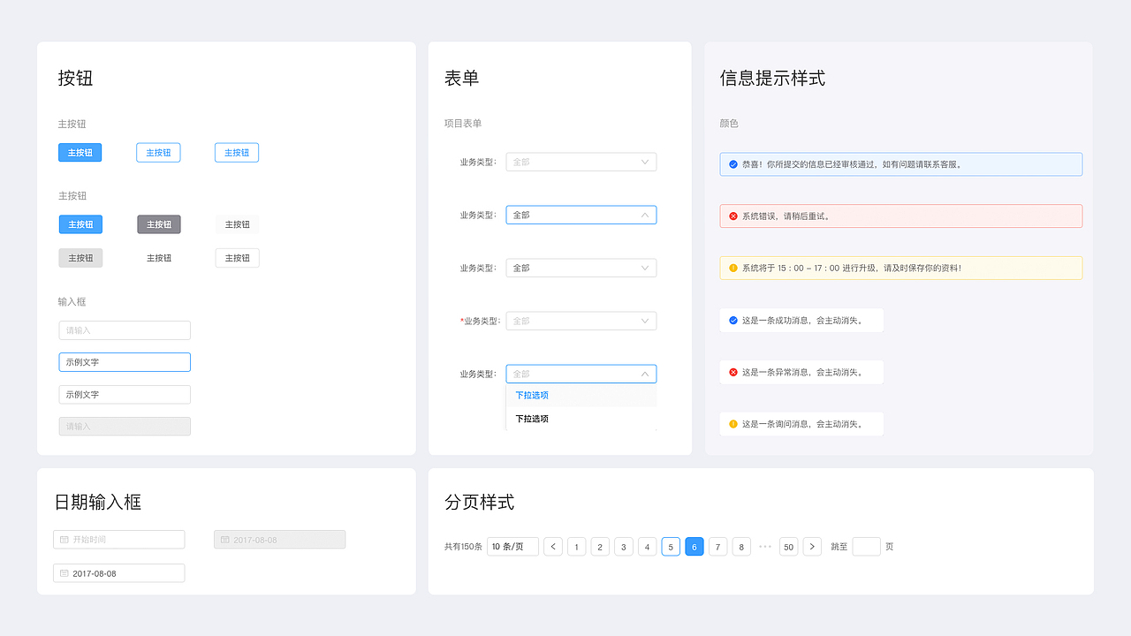The image size is (1131, 636).
Task: Go to page 7
Action: 718,547
